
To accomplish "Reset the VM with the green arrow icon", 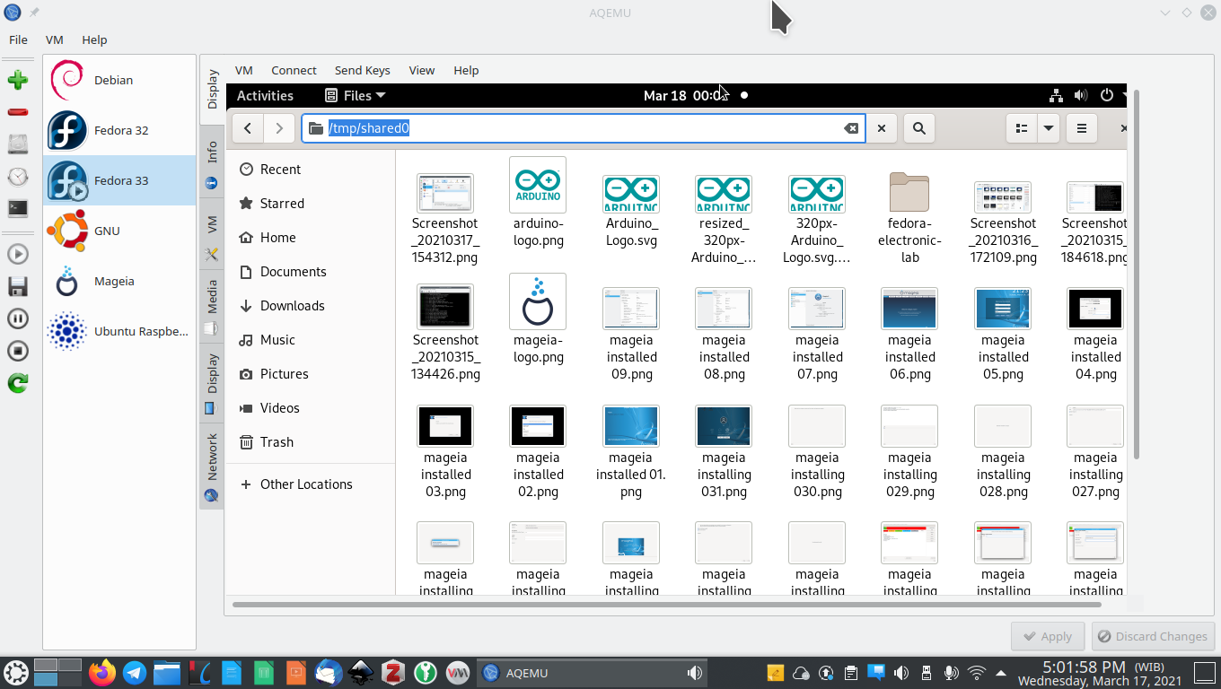I will 17,383.
